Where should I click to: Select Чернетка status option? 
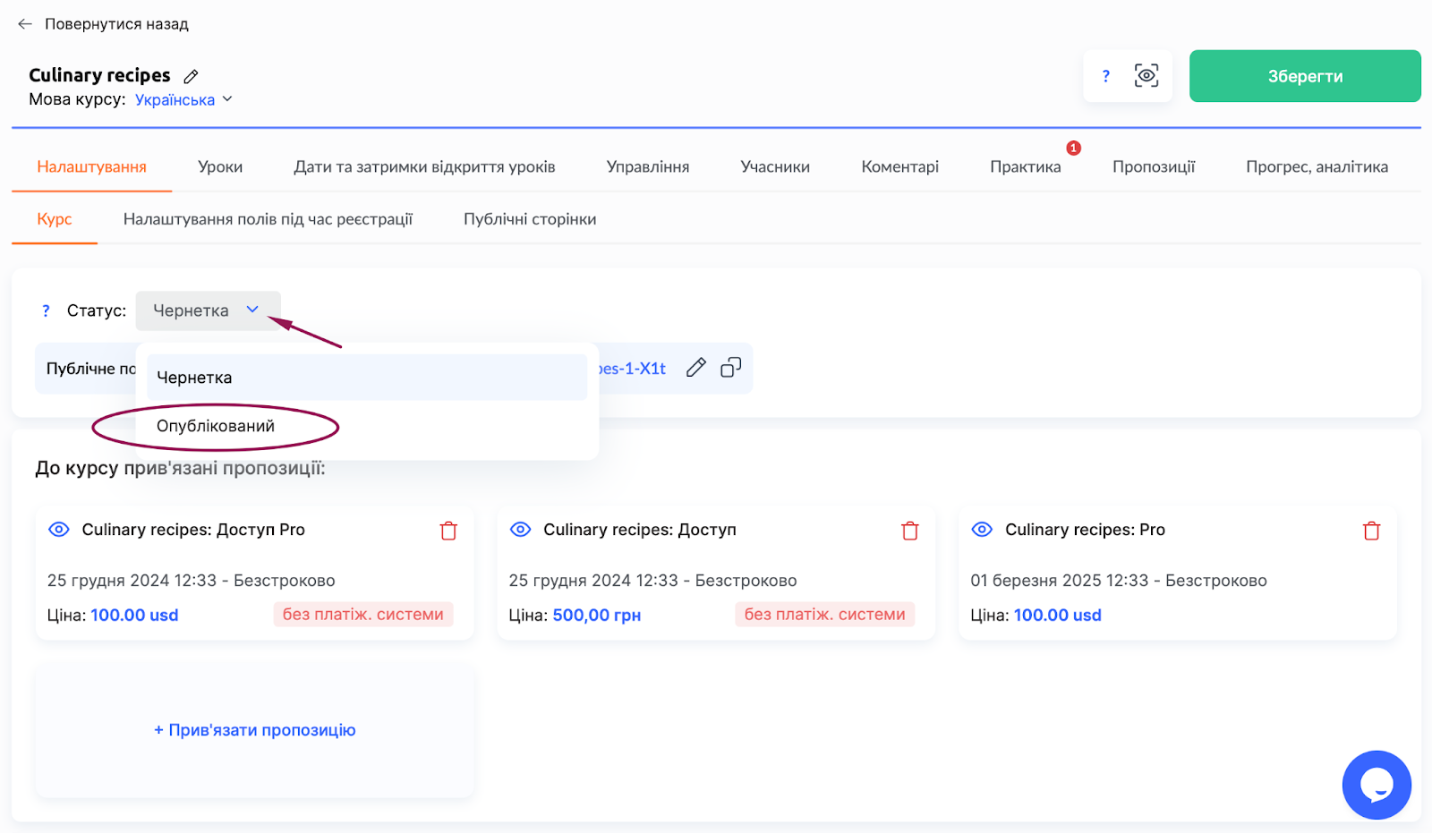pyautogui.click(x=367, y=378)
